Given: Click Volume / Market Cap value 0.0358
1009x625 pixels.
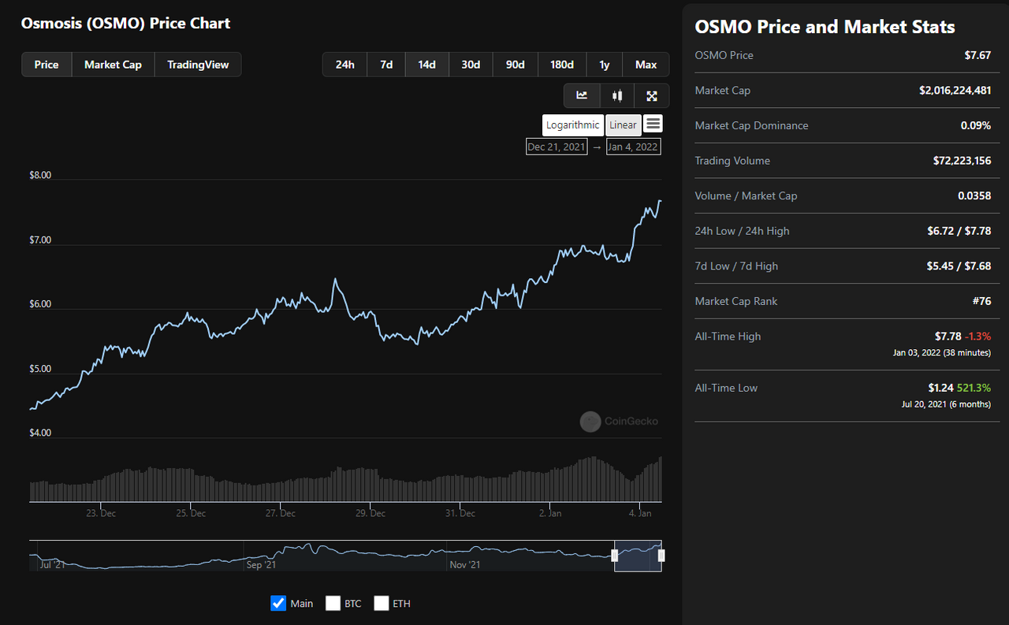Looking at the screenshot, I should point(974,195).
